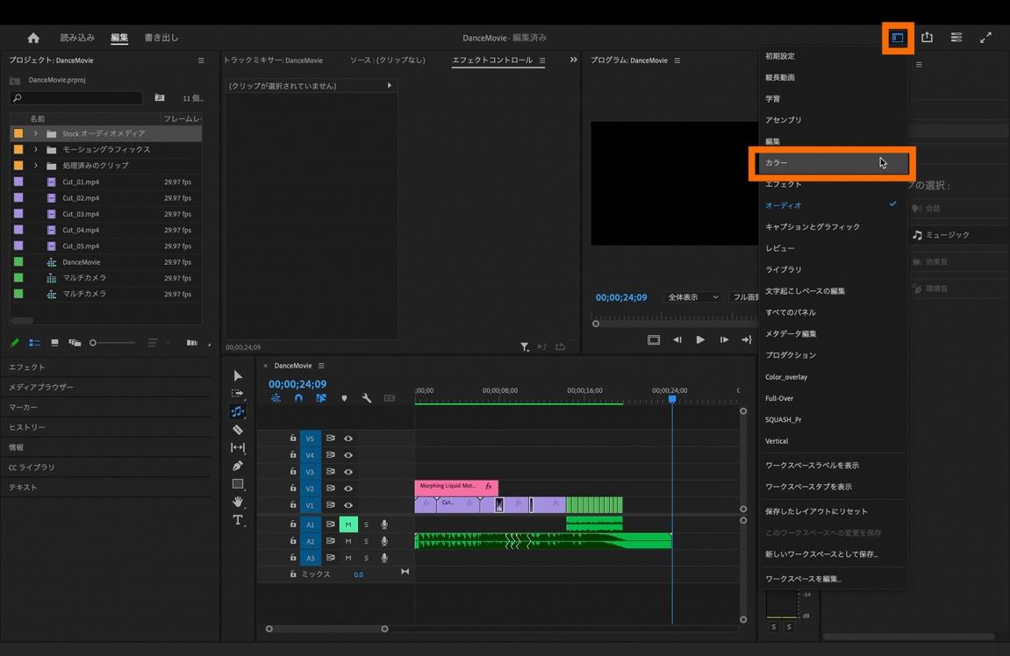The image size is (1010, 656).
Task: Choose キャプションとグラフィック workspace
Action: click(x=833, y=227)
